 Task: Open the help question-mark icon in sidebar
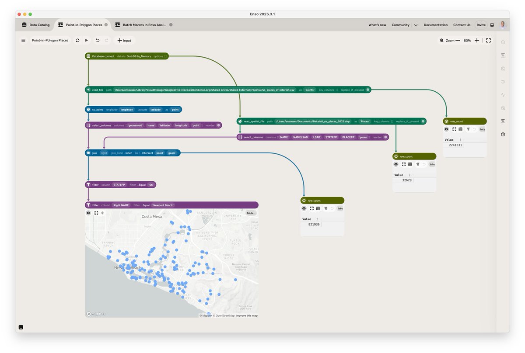(x=503, y=135)
